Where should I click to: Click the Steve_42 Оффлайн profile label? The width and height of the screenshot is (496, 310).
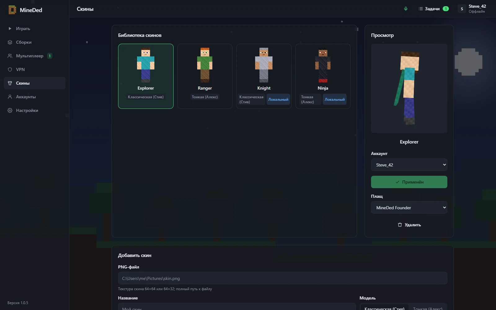(x=477, y=9)
